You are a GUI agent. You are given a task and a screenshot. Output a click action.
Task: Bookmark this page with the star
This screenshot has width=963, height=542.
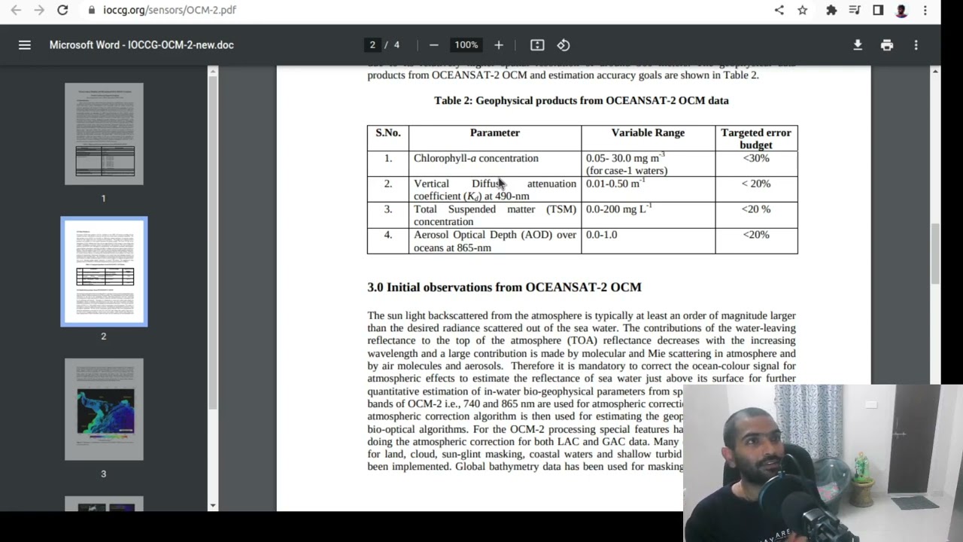tap(803, 11)
